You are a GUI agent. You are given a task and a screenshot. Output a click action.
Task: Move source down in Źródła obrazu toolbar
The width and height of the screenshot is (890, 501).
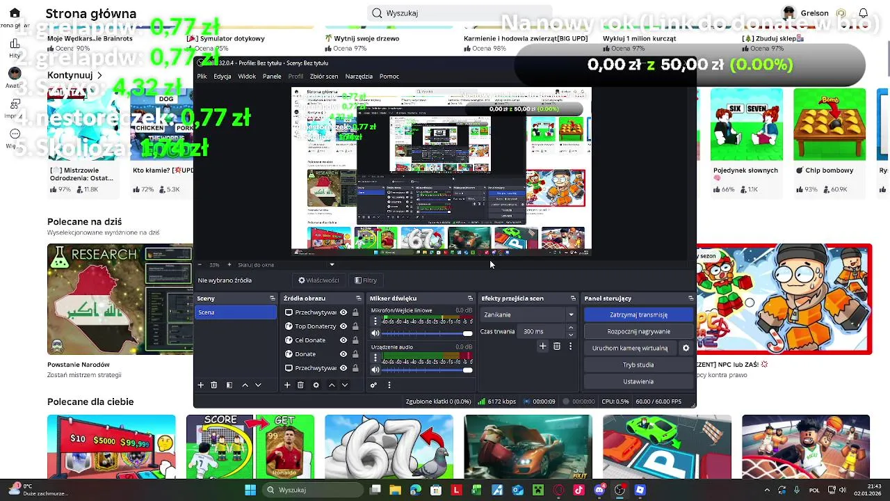(344, 385)
